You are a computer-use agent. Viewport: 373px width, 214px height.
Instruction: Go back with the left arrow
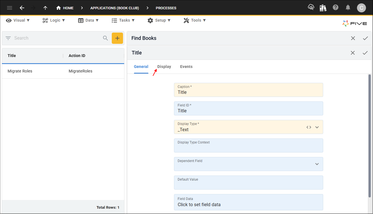(22, 8)
